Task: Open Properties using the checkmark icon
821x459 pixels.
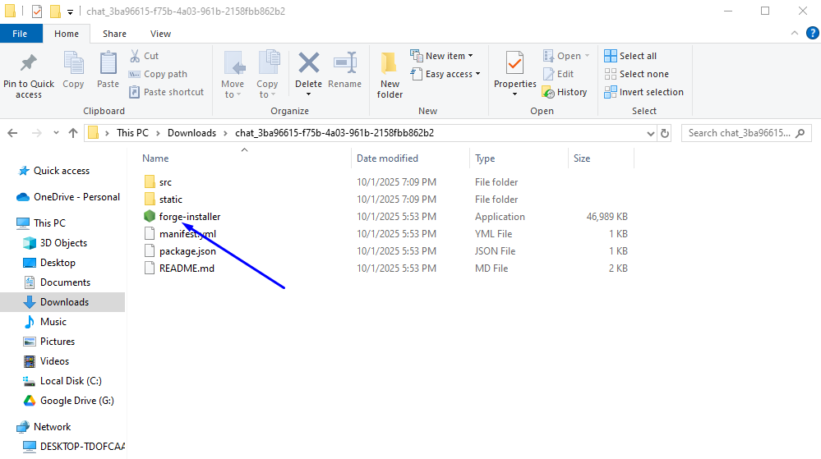Action: click(514, 64)
